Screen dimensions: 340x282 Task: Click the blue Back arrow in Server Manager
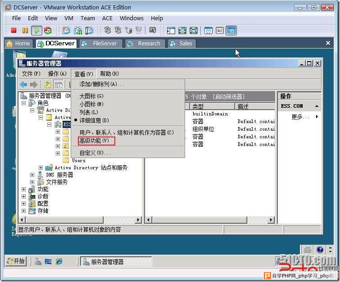click(x=23, y=84)
